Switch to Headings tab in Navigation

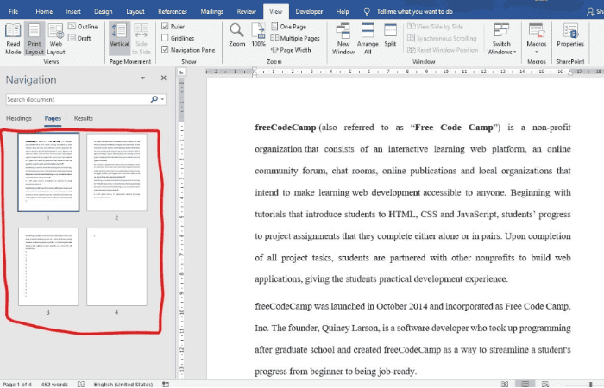click(18, 118)
